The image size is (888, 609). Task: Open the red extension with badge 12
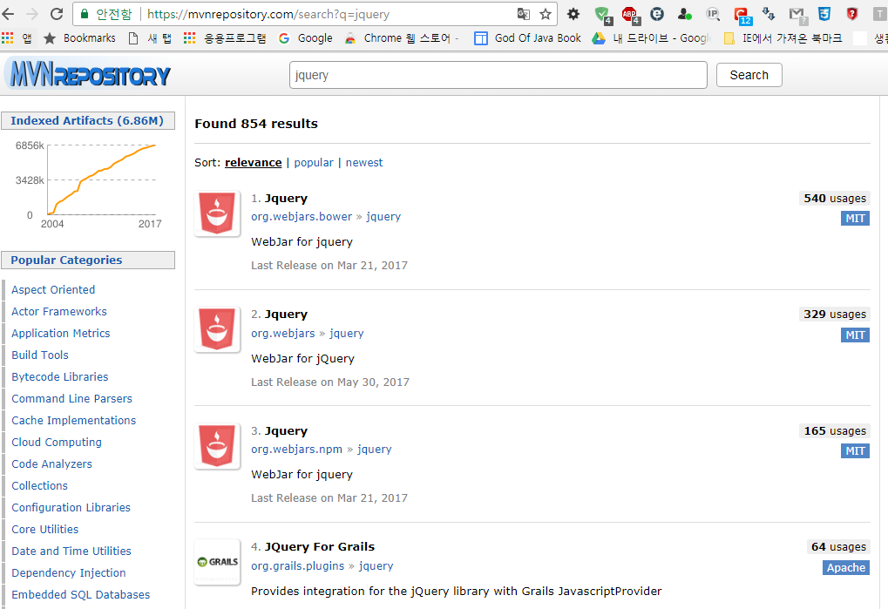[742, 16]
